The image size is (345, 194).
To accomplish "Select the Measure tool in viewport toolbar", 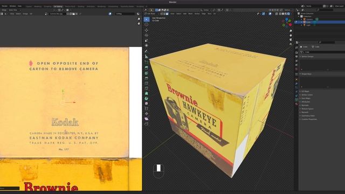I will pos(147,57).
